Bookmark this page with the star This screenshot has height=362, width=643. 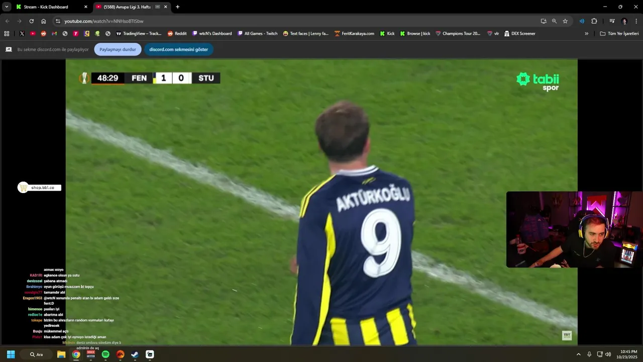565,21
